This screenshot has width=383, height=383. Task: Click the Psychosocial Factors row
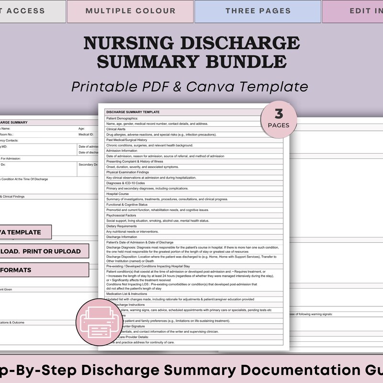tap(194, 215)
